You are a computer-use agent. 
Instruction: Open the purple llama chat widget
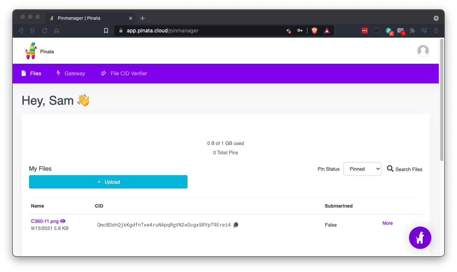[420, 237]
